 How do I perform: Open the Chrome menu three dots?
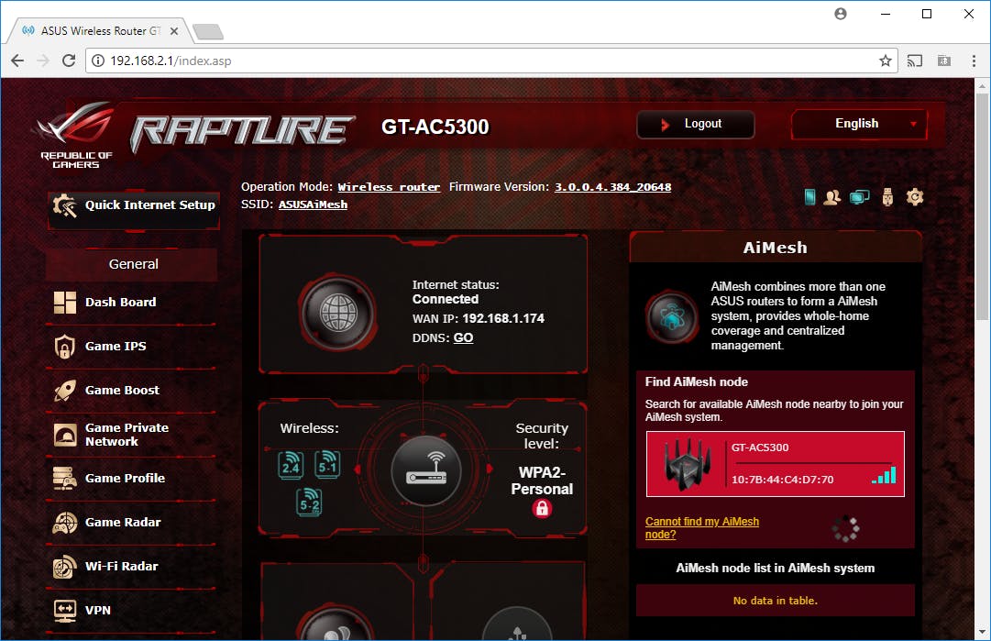coord(974,61)
